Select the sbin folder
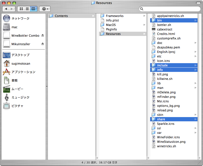The image size is (203, 166). 174,115
